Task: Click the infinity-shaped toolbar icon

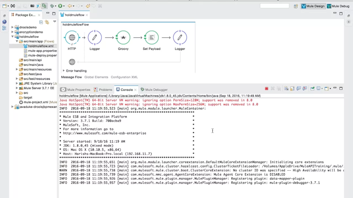Action: [x=13, y=6]
